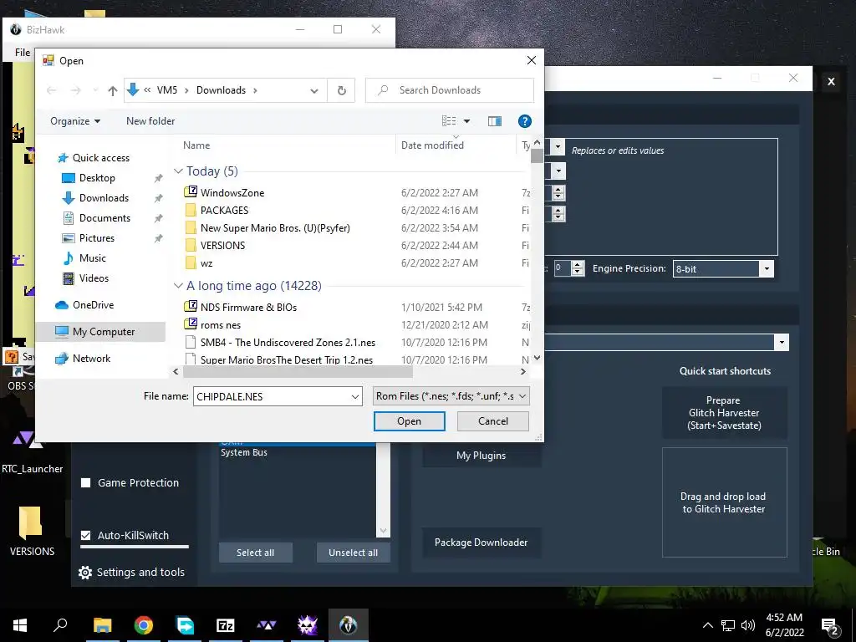Open the File name dropdown
This screenshot has width=856, height=642.
355,397
